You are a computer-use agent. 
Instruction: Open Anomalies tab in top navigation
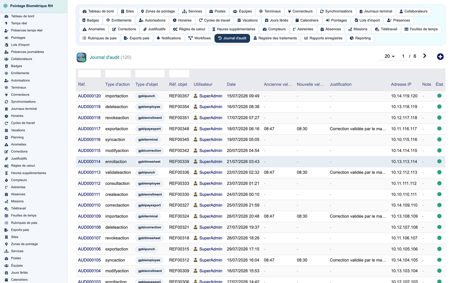93,29
